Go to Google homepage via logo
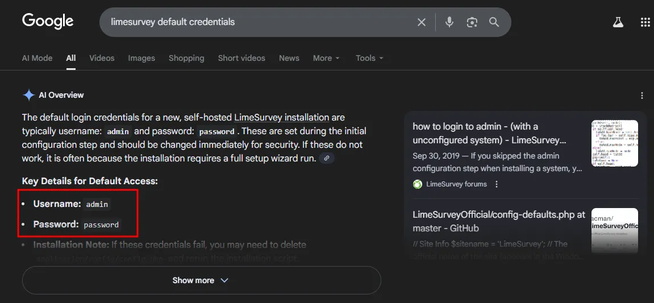 [48, 22]
